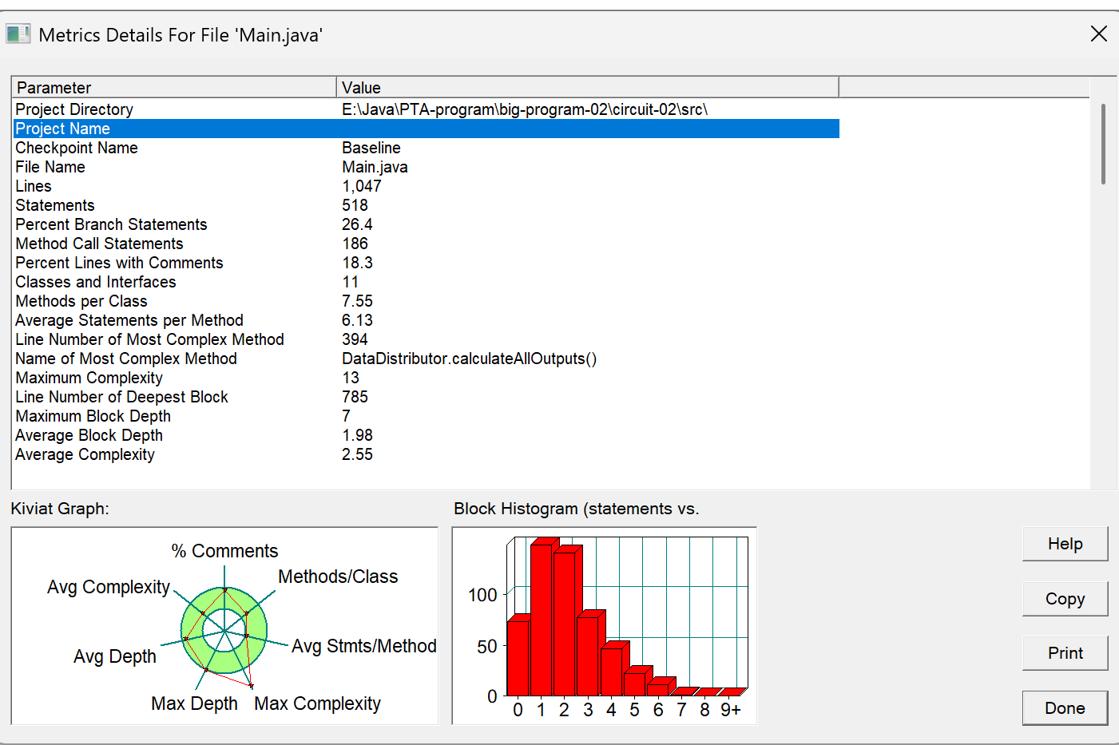This screenshot has height=745, width=1119.
Task: Select the Lines parameter row
Action: pyautogui.click(x=427, y=186)
